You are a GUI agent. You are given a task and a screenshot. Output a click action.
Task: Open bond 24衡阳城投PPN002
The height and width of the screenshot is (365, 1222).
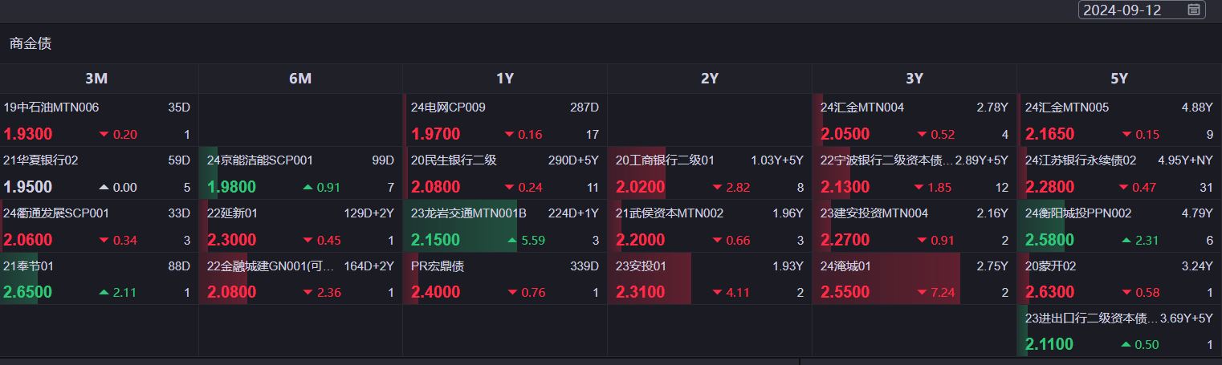(x=1078, y=213)
